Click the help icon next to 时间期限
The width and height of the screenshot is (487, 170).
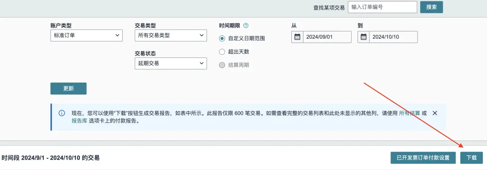(246, 26)
